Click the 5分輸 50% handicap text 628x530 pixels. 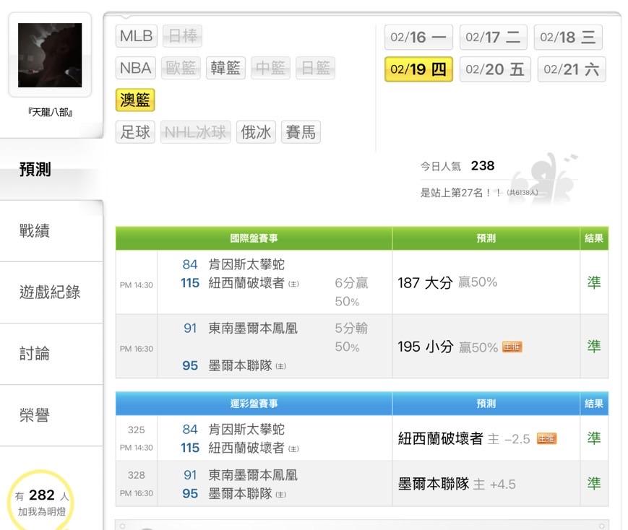click(351, 337)
